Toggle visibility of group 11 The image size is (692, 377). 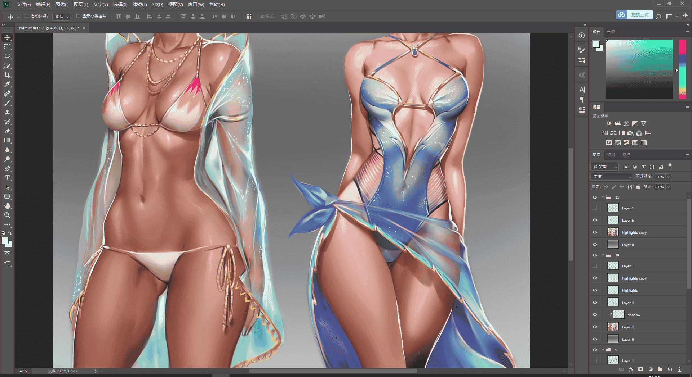coord(595,197)
